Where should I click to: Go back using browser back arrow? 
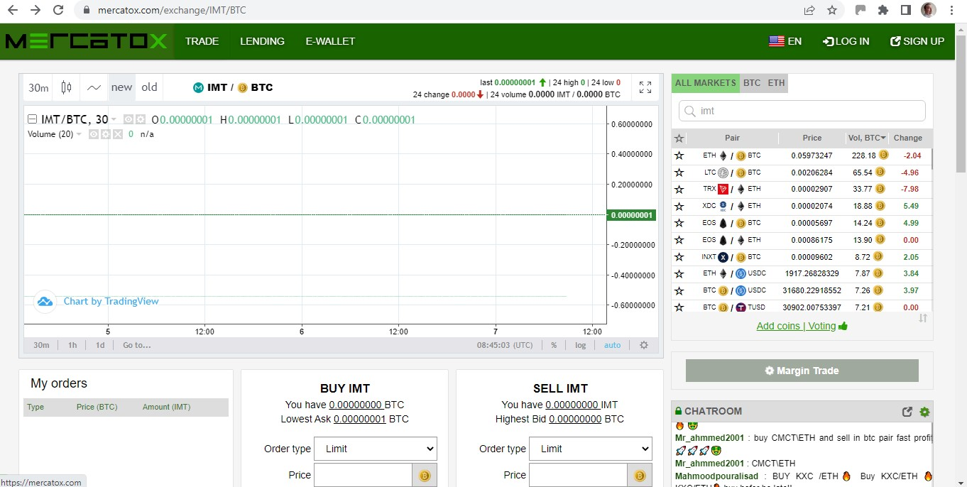point(12,10)
